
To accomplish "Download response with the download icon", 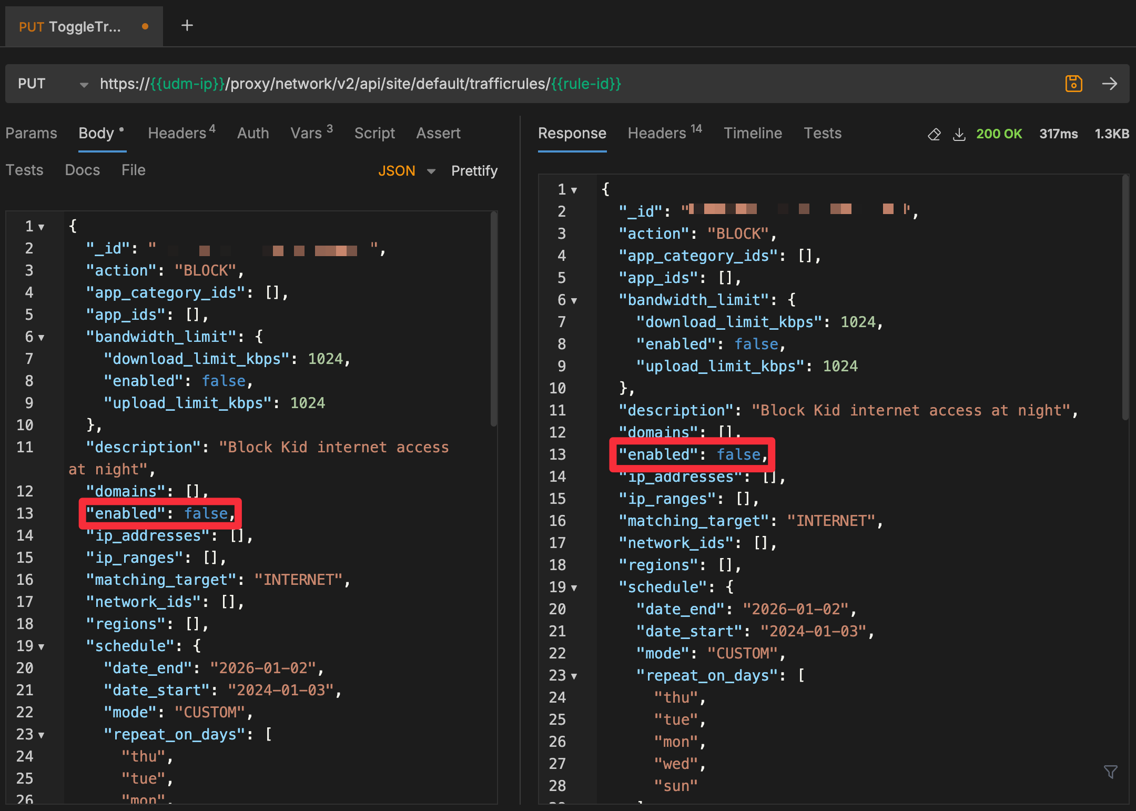I will [959, 134].
